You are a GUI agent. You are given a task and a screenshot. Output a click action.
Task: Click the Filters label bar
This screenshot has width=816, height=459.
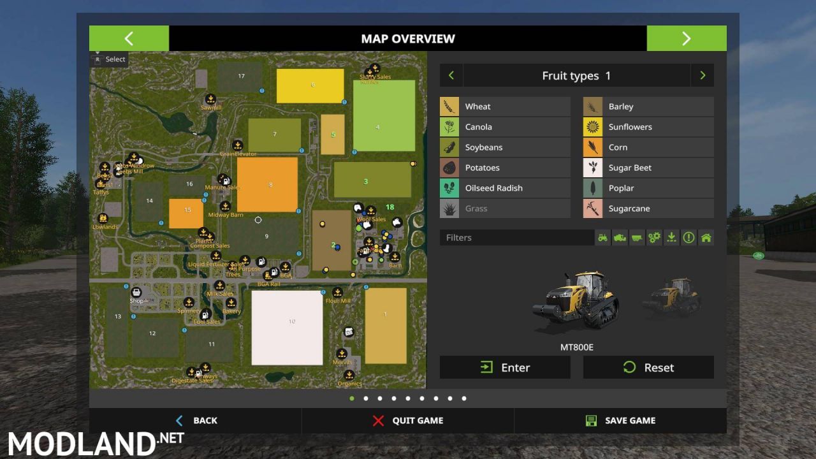(x=517, y=238)
